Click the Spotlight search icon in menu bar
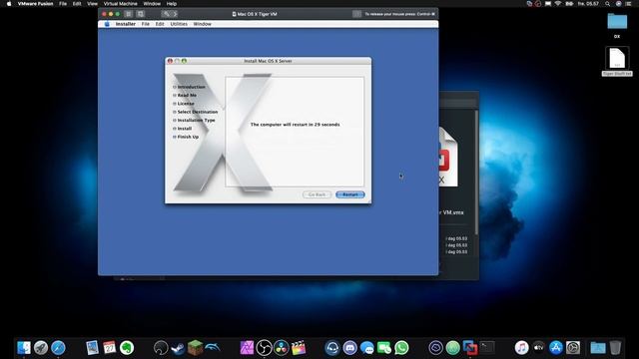Image resolution: width=639 pixels, height=359 pixels. (x=607, y=4)
